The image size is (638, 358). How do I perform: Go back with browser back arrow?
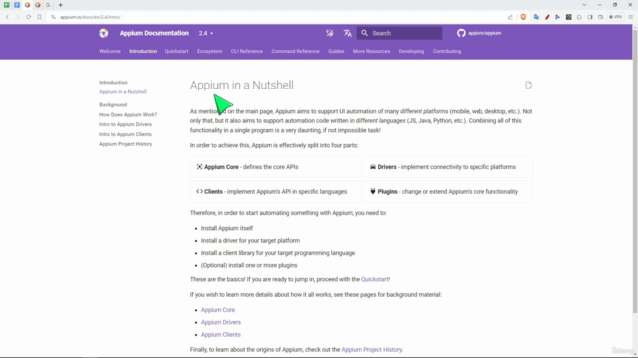pyautogui.click(x=7, y=17)
